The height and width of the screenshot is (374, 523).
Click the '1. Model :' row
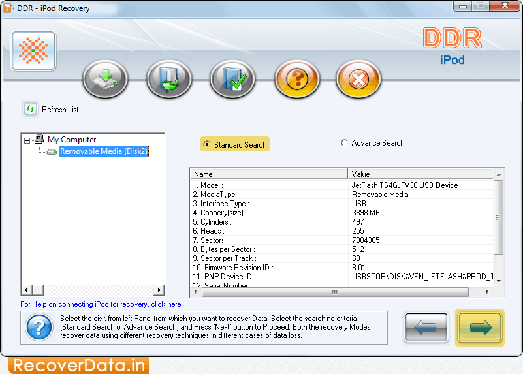point(341,185)
